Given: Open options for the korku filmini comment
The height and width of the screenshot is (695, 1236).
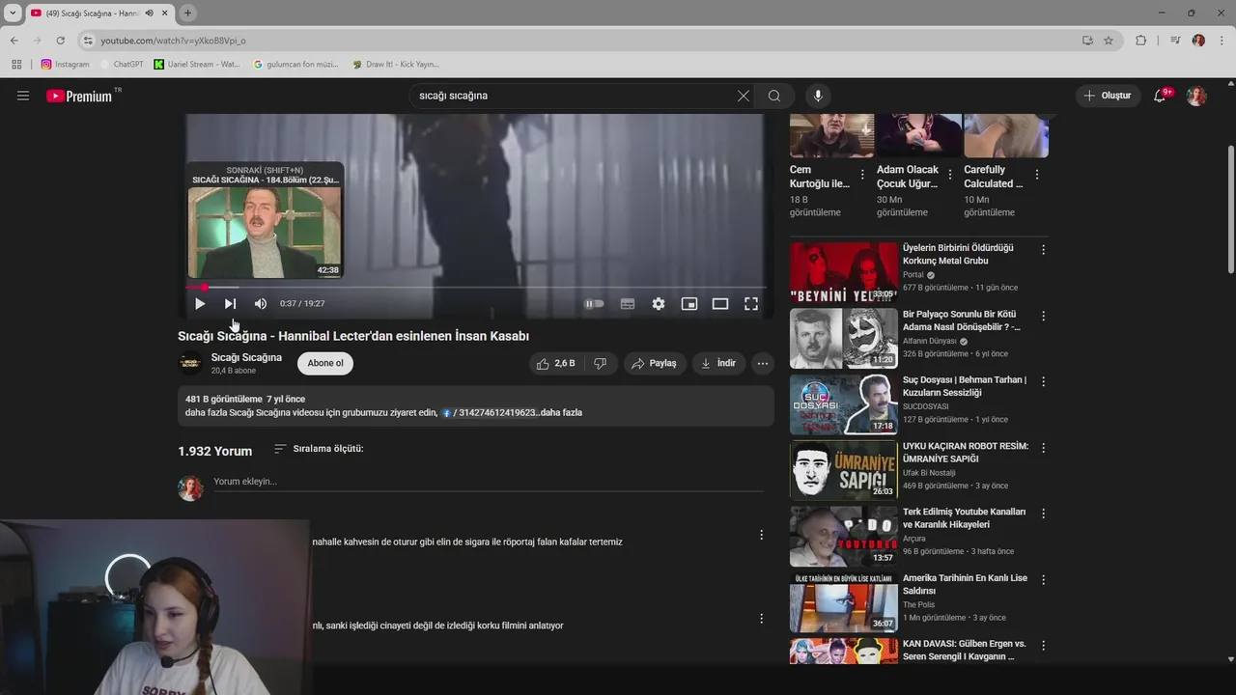Looking at the screenshot, I should tap(761, 619).
